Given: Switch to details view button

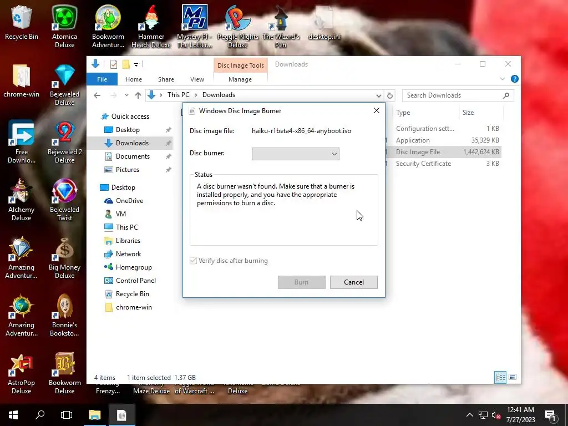Looking at the screenshot, I should (x=500, y=377).
